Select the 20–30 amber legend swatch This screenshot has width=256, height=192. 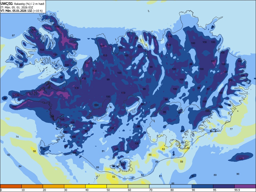(54, 186)
